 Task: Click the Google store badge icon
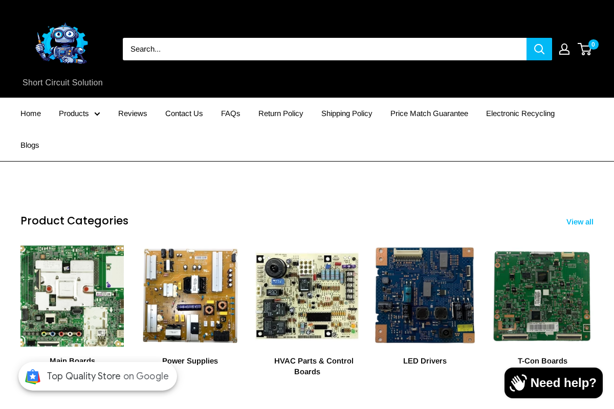(33, 376)
